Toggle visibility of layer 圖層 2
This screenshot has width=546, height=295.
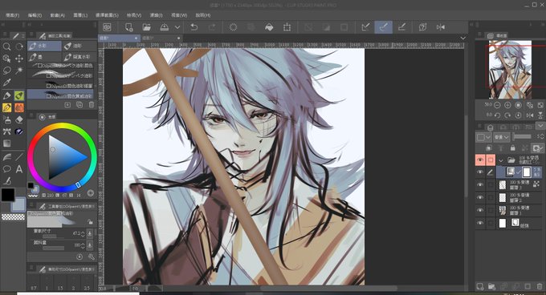(x=480, y=197)
